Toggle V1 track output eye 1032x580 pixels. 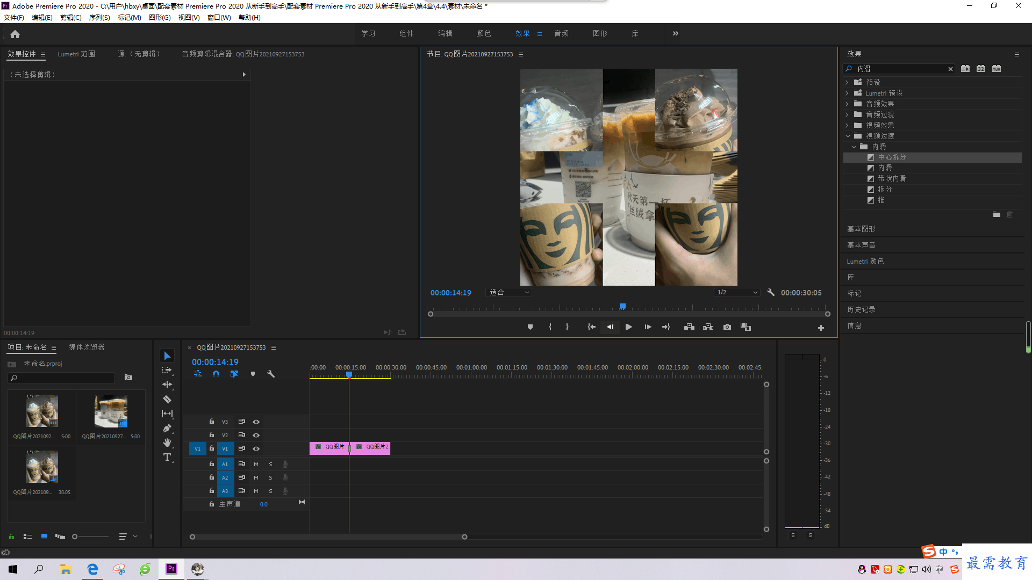click(x=256, y=448)
